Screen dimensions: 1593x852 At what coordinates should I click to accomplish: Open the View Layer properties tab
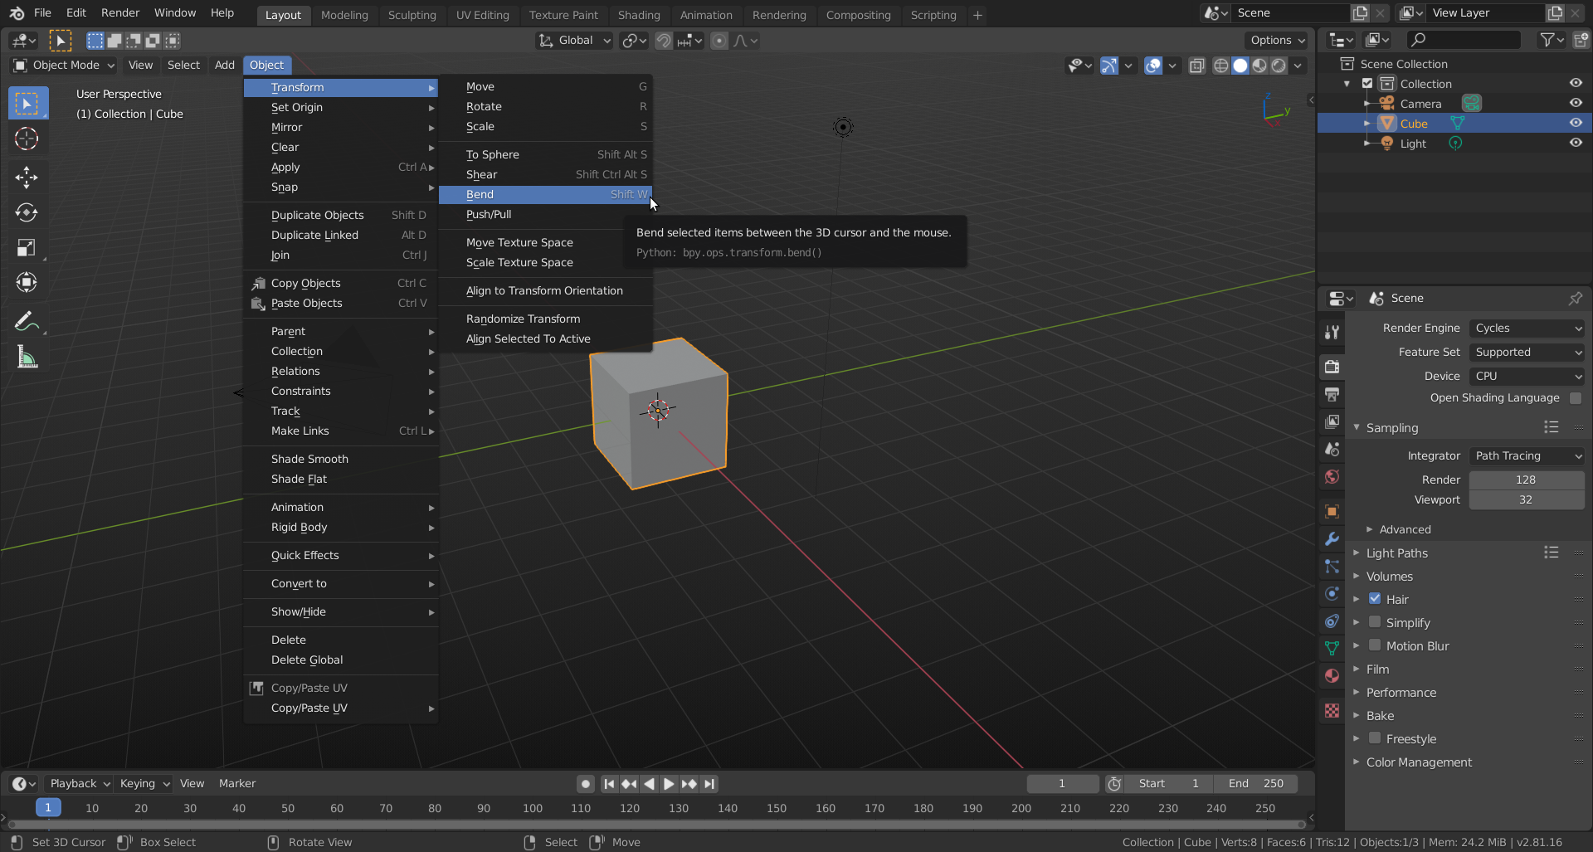[1332, 421]
